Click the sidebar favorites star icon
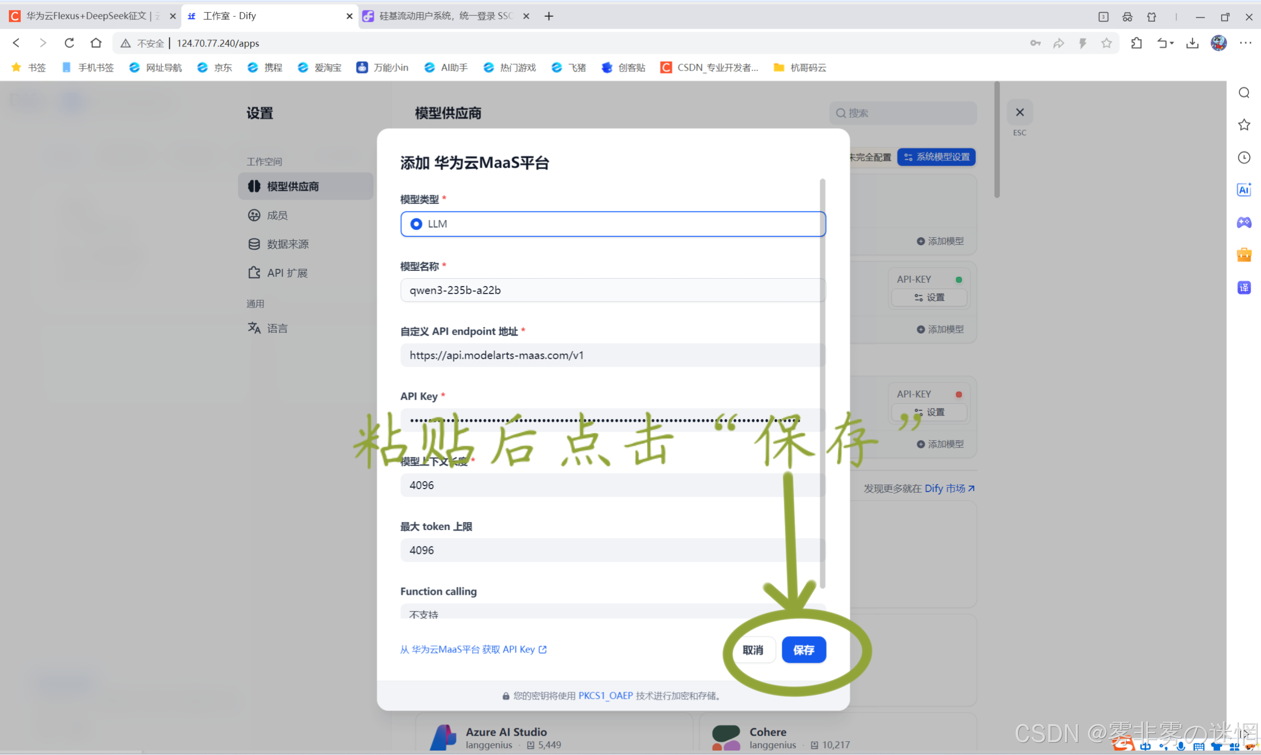The width and height of the screenshot is (1261, 755). pos(1244,125)
